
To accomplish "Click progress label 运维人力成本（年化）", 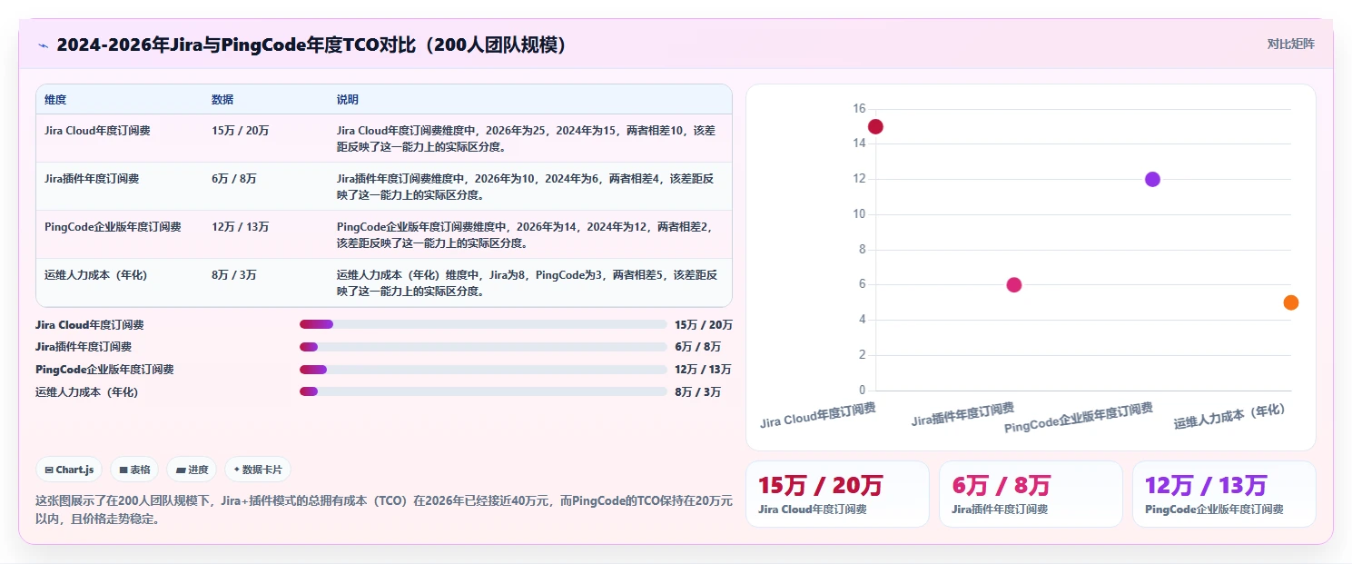I will 87,391.
